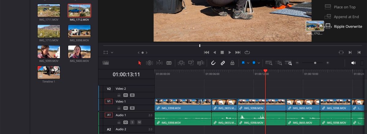Screen dimensions: 367x134
Task: Disable the Video 1 track filmstrip toggle
Action: (132, 108)
